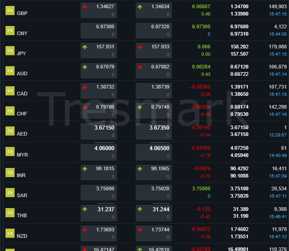Click the GBP ask price 1.34634

pyautogui.click(x=160, y=7)
